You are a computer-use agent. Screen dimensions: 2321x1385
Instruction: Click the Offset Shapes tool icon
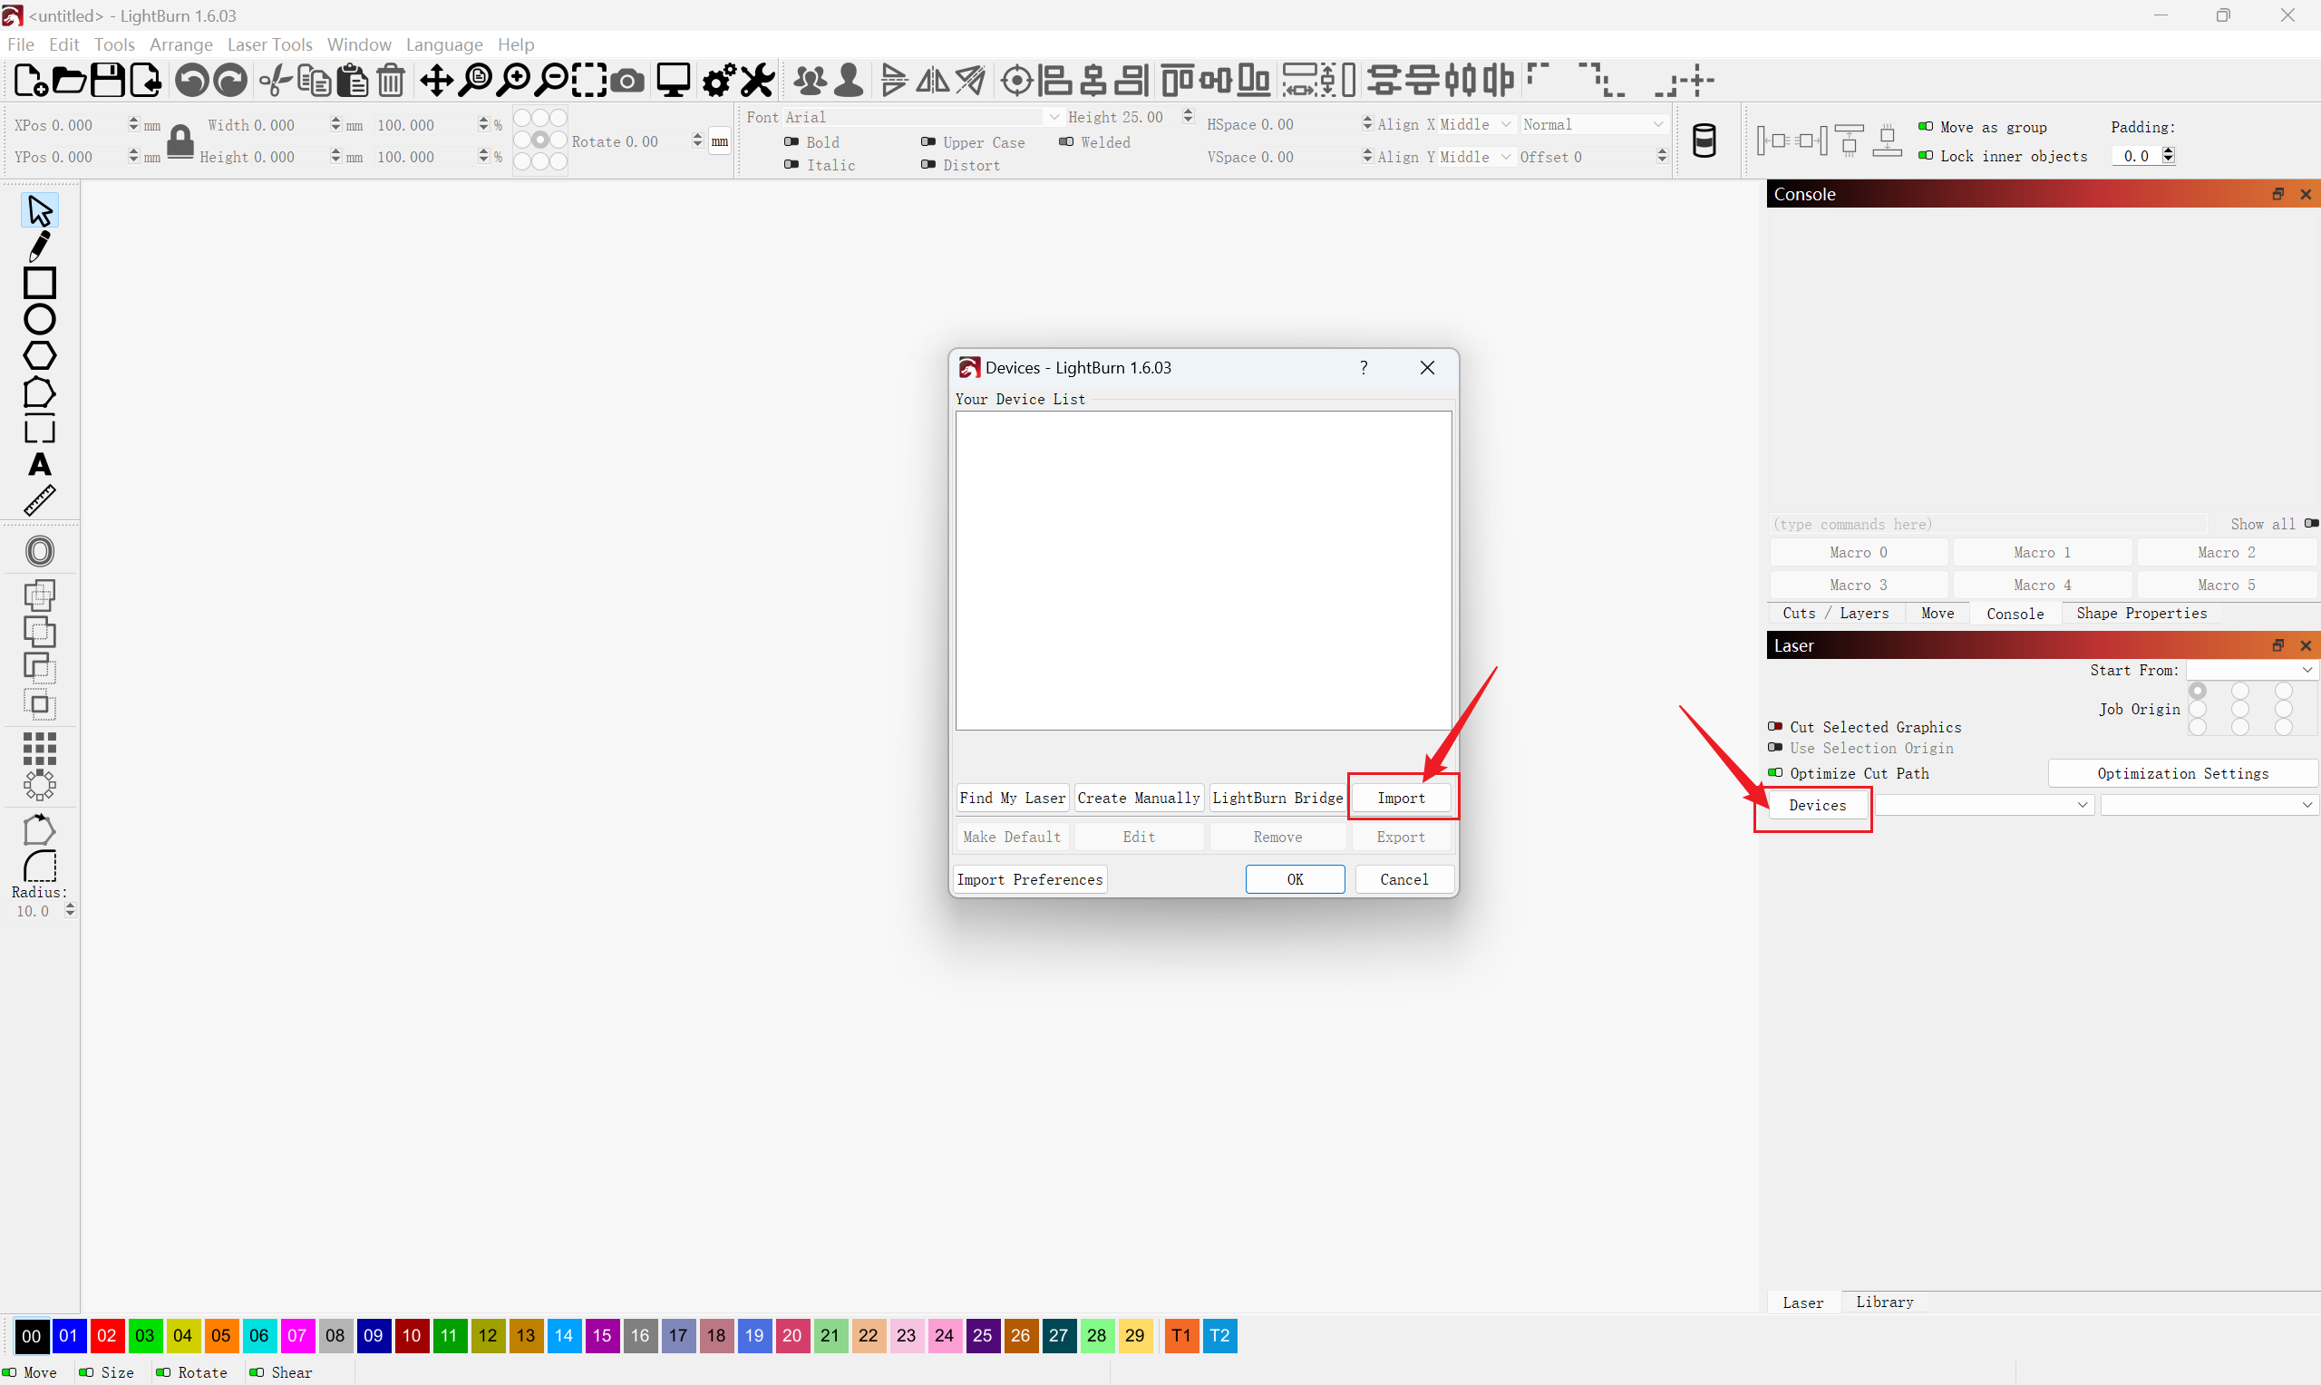pyautogui.click(x=39, y=552)
